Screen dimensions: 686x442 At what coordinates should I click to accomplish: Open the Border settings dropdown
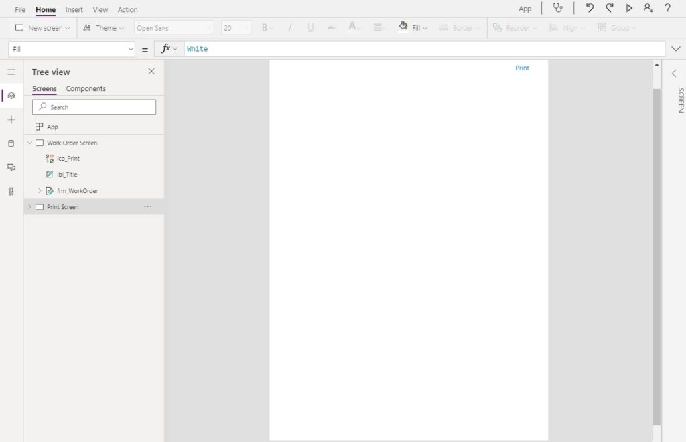coord(459,28)
